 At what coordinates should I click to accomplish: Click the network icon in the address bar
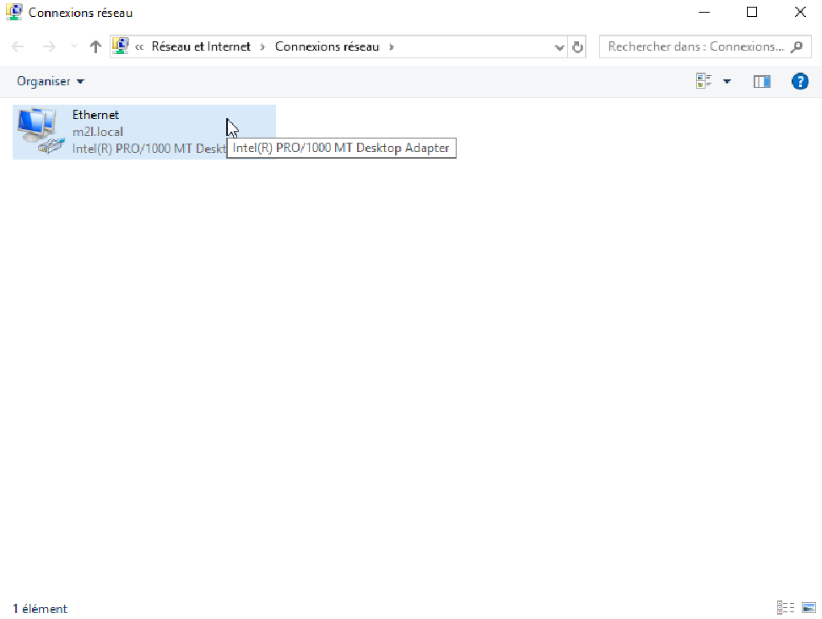121,46
